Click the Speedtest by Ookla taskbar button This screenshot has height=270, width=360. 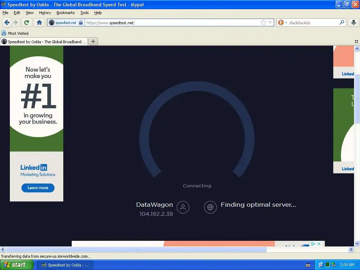pyautogui.click(x=65, y=265)
